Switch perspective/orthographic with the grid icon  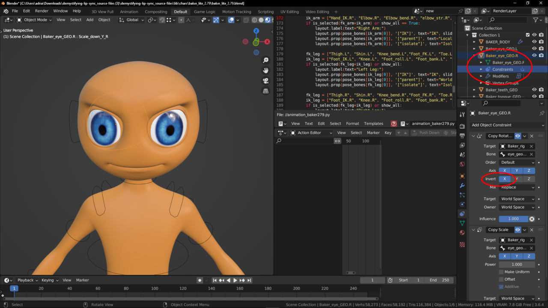[x=266, y=91]
